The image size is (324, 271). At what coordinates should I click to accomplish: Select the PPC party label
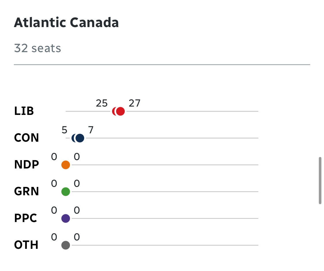pos(26,218)
